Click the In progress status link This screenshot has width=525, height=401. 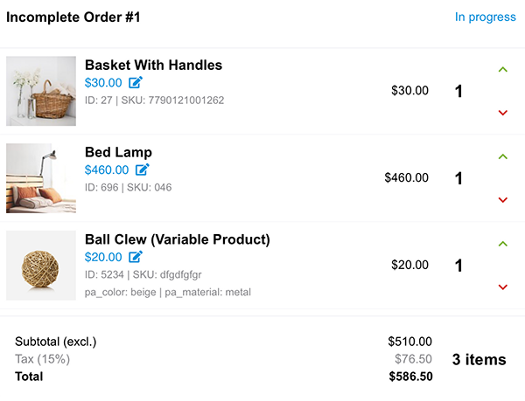(x=485, y=17)
